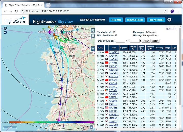Click the Total Aircraft: 28 text
This screenshot has height=132, width=183.
pyautogui.click(x=106, y=32)
